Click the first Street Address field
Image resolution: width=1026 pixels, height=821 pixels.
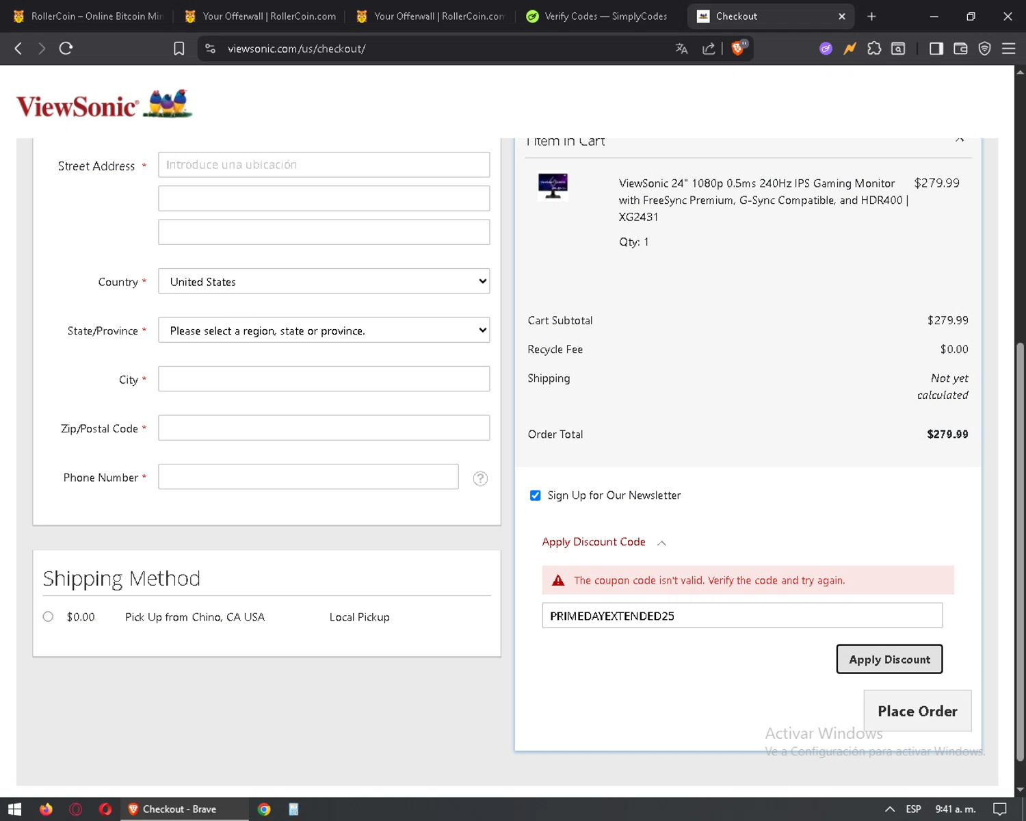pos(324,165)
